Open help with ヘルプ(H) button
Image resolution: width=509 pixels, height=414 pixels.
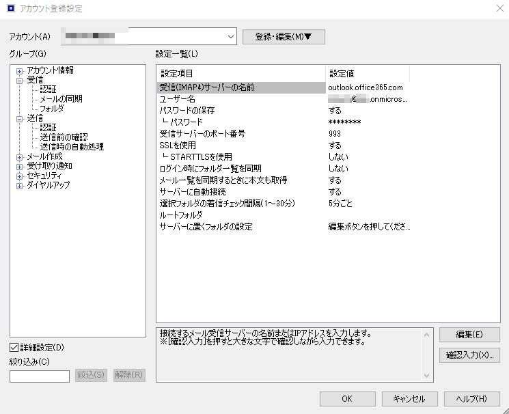(x=471, y=399)
